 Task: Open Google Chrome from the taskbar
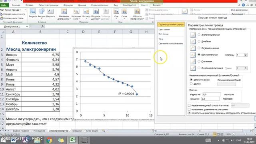click(49, 140)
